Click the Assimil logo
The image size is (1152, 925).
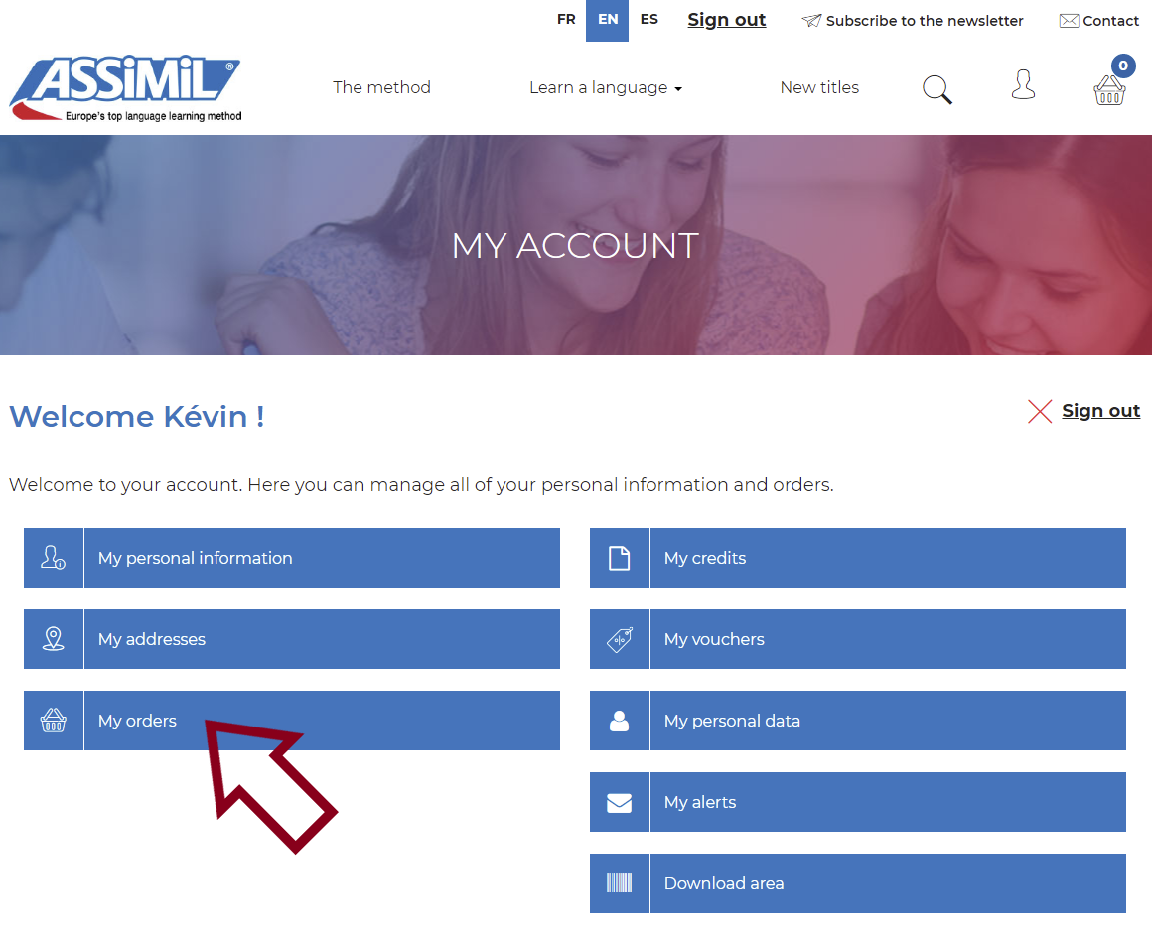[126, 88]
